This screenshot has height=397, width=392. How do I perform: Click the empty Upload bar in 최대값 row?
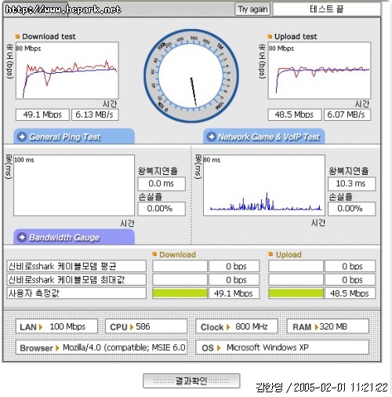296,279
